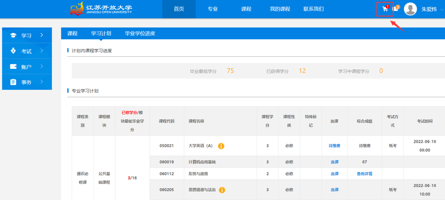The image size is (445, 200).
Task: Expand the 学习 sidebar menu arrow
Action: pyautogui.click(x=42, y=35)
